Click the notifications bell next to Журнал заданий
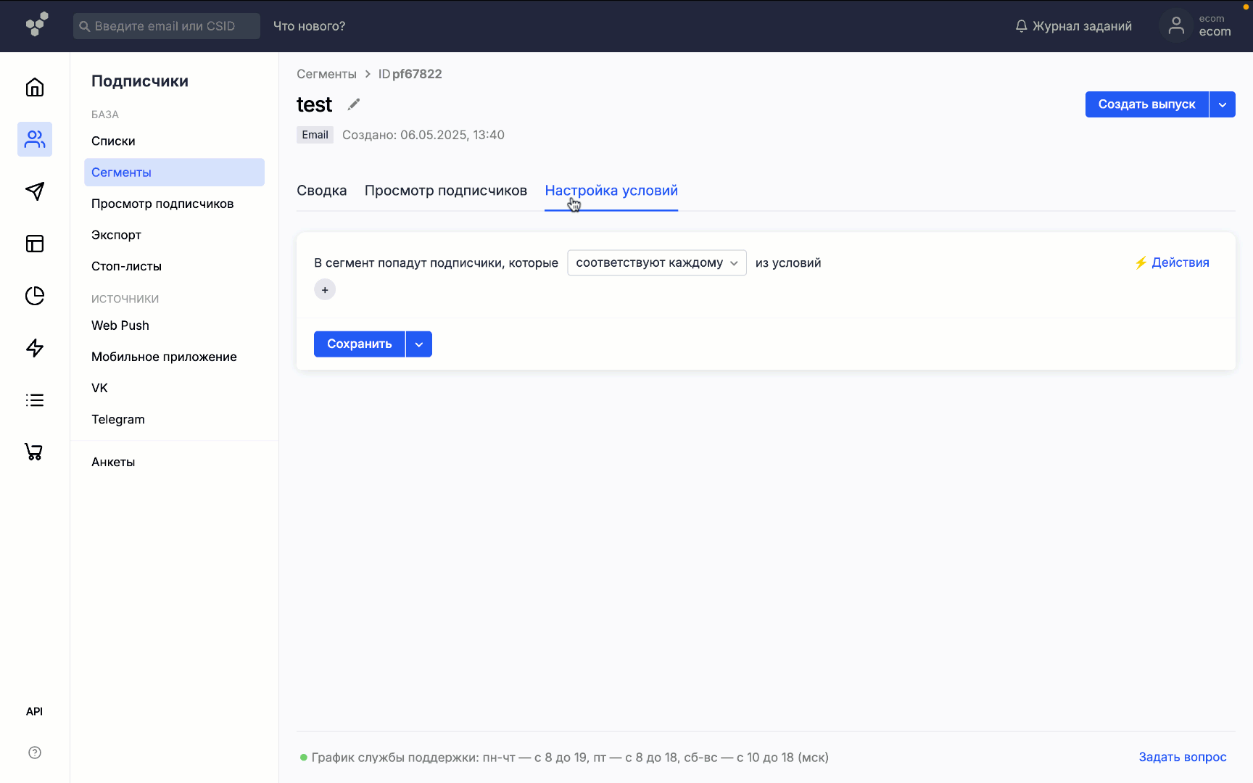This screenshot has height=783, width=1253. pos(1021,25)
